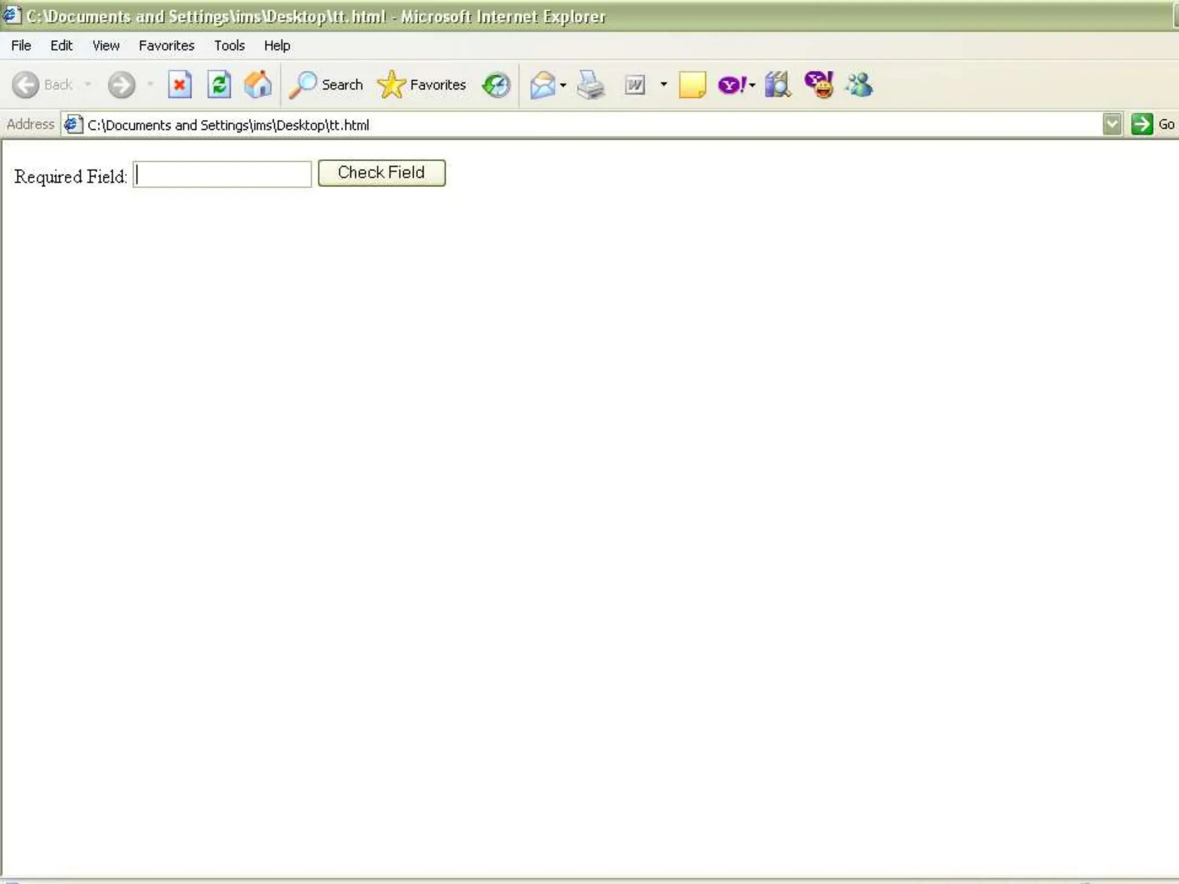
Task: Click the Edit with Word icon
Action: tap(635, 85)
